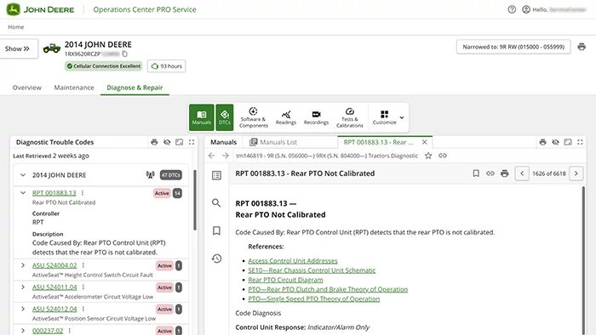Click Narrowed to 9R RW button
Viewport: 596px width, 335px height.
[x=513, y=47]
